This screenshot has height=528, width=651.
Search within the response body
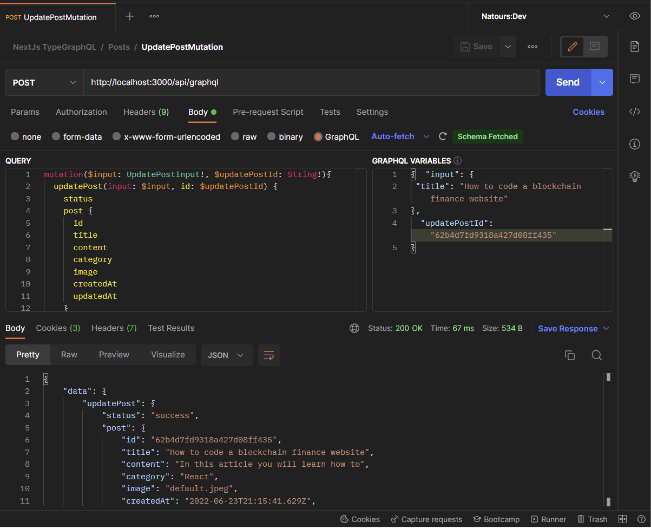pos(596,355)
